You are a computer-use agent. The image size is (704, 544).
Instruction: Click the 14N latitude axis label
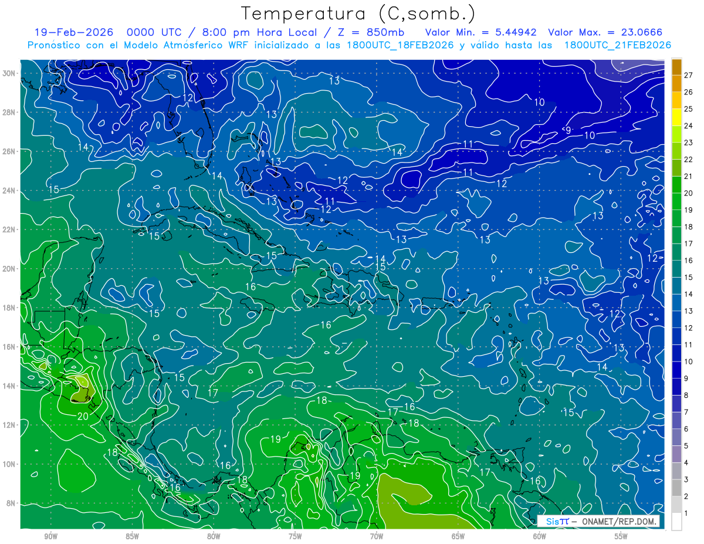8,386
